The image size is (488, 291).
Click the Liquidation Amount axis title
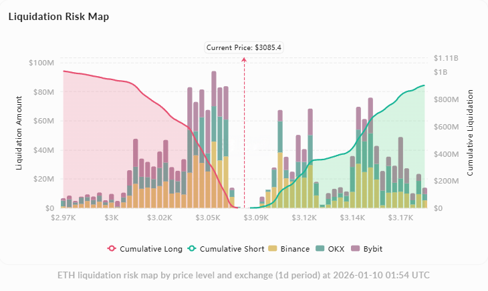[19, 134]
